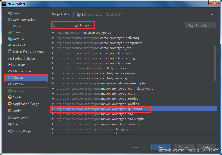Click the Help button

(206, 147)
